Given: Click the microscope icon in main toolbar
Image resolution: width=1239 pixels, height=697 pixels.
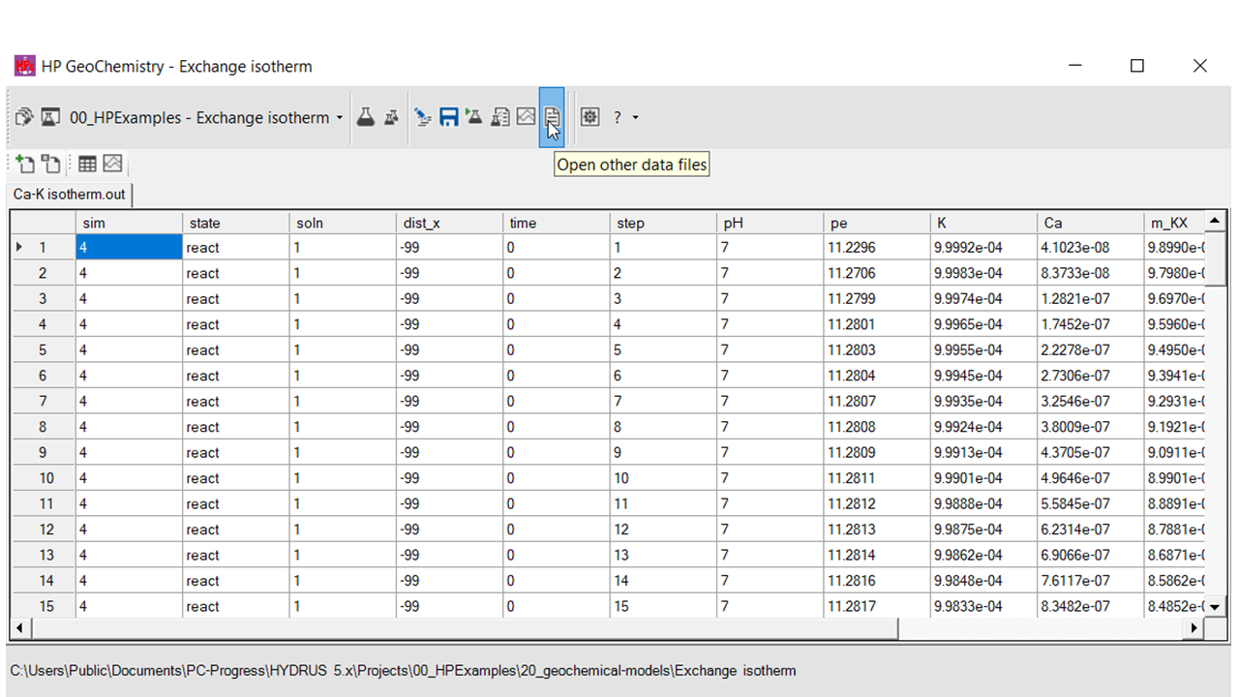Looking at the screenshot, I should coord(423,117).
